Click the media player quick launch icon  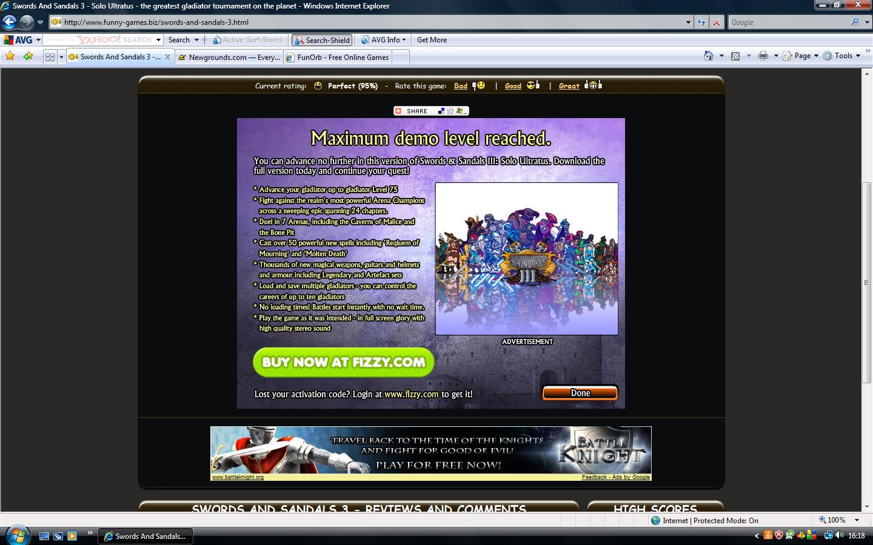point(72,536)
